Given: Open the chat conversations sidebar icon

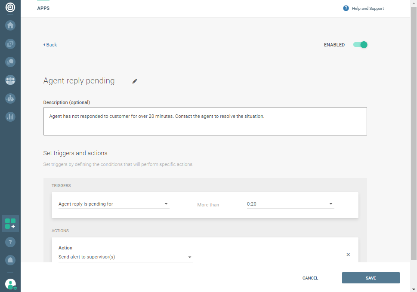Looking at the screenshot, I should pyautogui.click(x=10, y=62).
